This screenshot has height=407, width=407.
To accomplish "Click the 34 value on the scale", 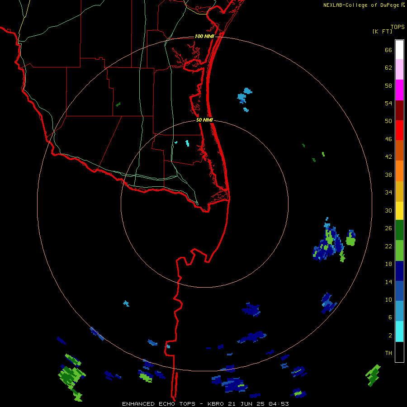I will [x=388, y=192].
